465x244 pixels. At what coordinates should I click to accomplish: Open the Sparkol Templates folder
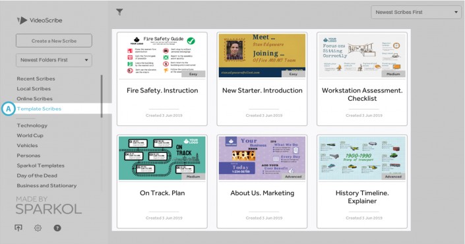tap(41, 166)
